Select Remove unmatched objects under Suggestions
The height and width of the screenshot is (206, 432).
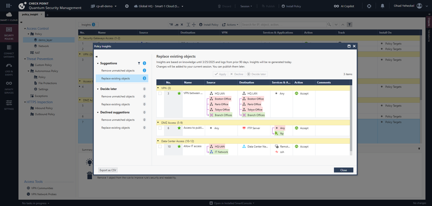tap(122, 71)
